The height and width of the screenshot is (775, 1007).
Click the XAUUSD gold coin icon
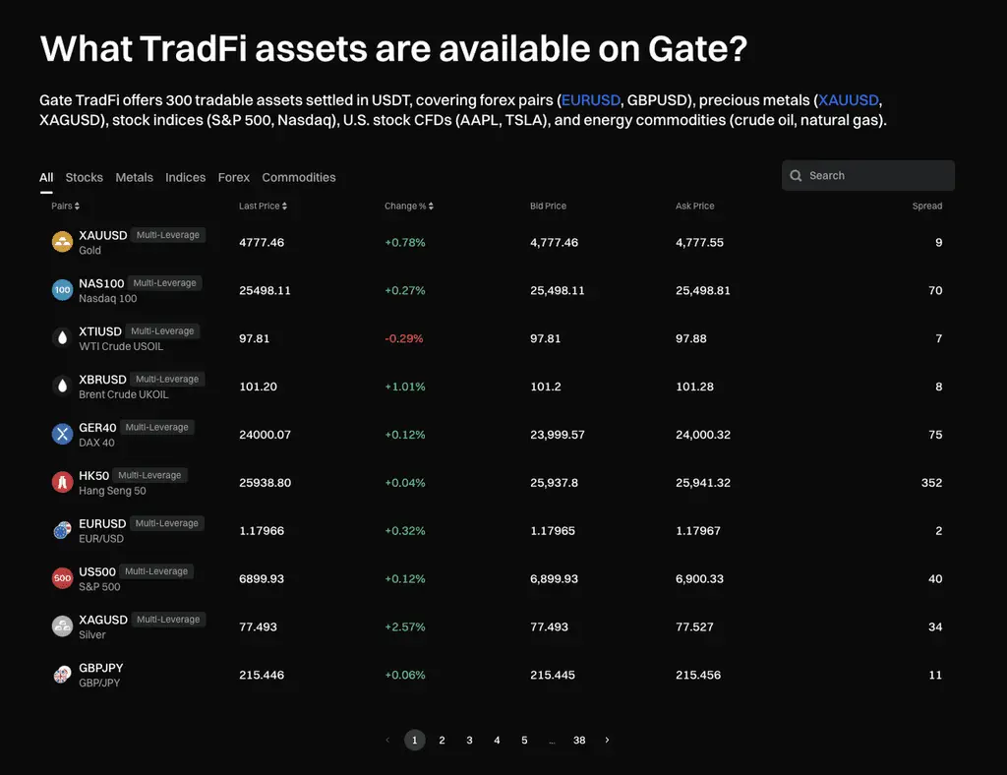coord(62,242)
